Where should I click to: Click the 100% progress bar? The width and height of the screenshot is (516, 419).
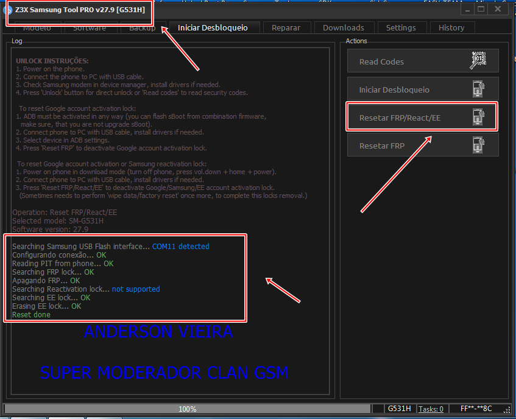187,409
